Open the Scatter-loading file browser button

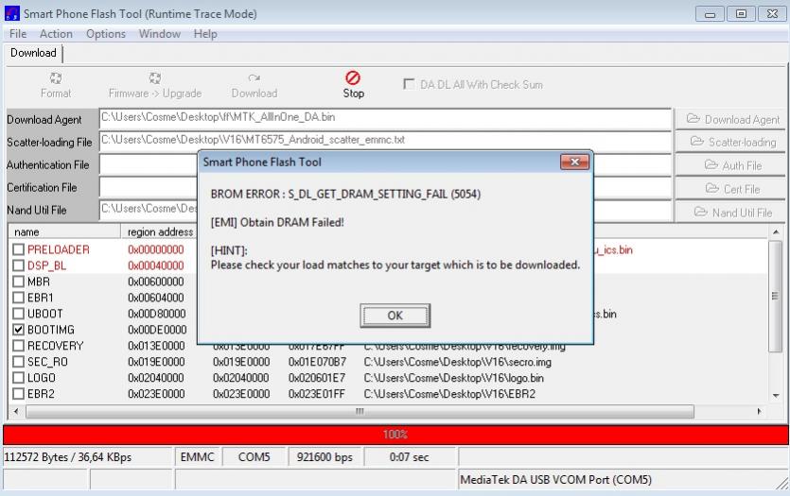click(730, 142)
